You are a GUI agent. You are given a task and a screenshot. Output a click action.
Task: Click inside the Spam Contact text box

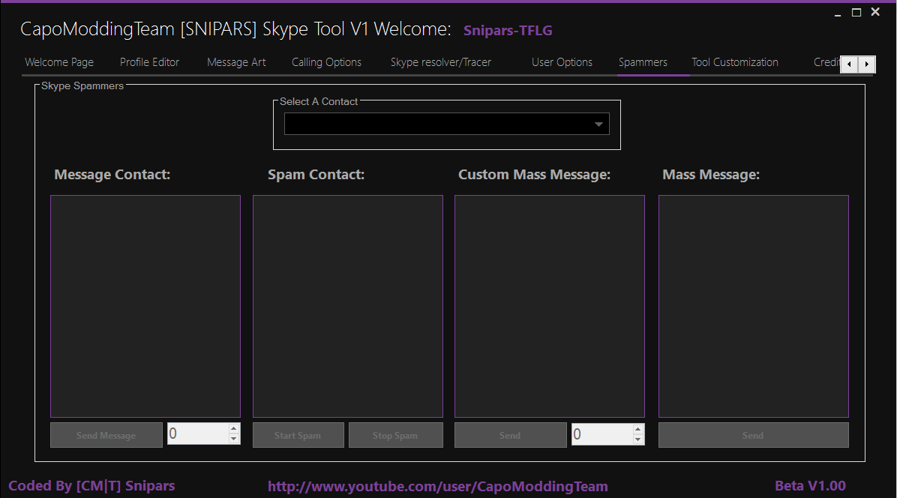pos(348,307)
